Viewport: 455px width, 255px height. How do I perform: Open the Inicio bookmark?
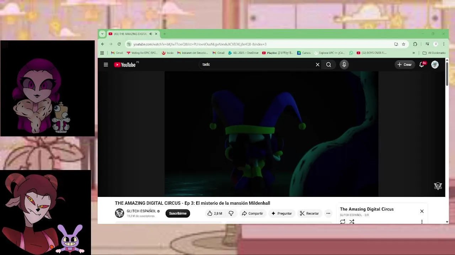point(167,53)
